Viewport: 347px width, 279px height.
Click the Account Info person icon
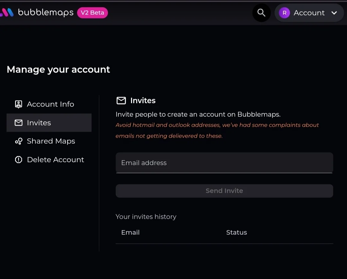pos(19,104)
